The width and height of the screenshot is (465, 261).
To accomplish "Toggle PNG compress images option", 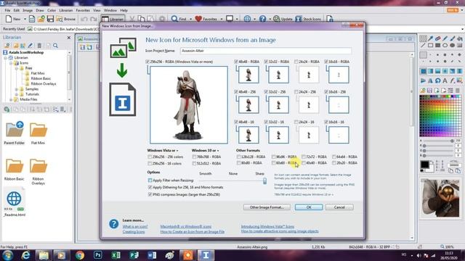I will coord(150,194).
